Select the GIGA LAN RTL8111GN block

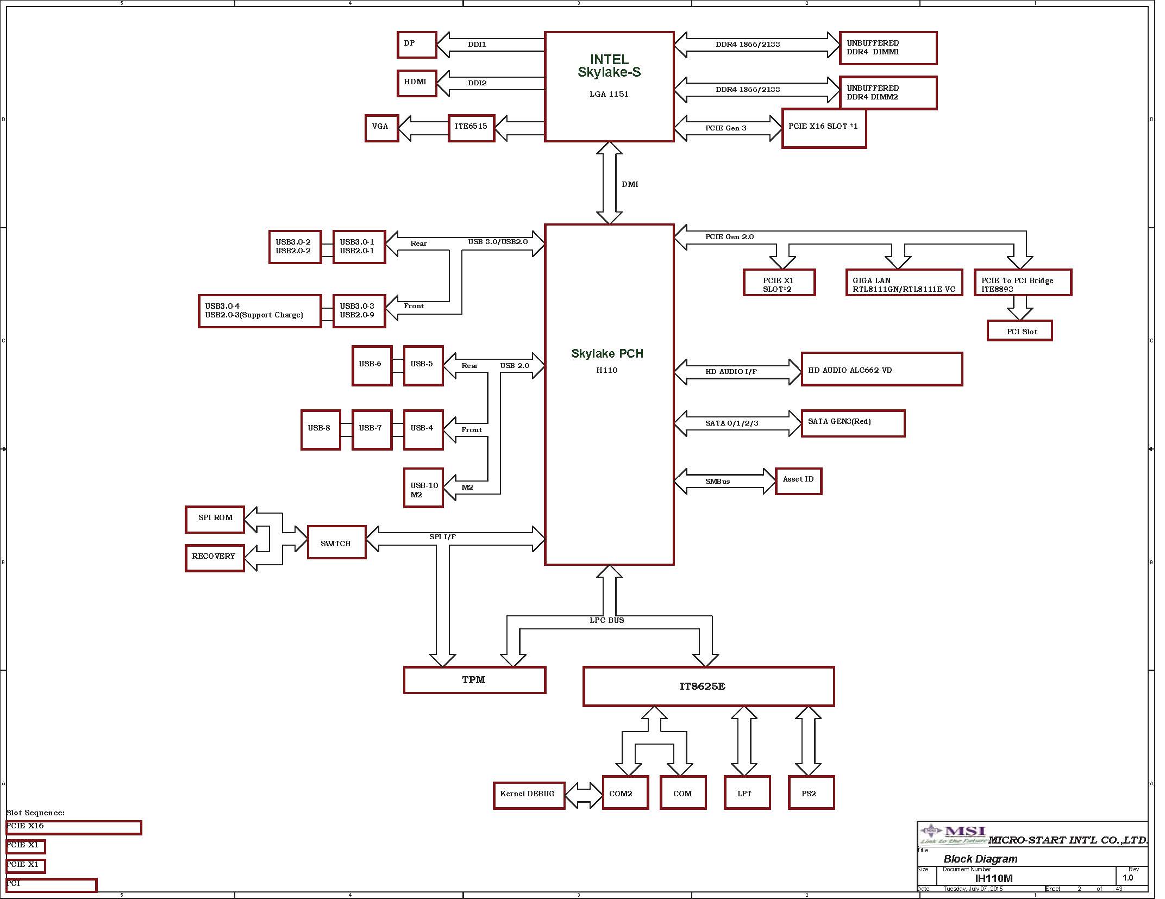tap(904, 283)
